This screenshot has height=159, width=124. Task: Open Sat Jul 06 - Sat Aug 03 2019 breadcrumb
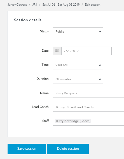[61, 5]
